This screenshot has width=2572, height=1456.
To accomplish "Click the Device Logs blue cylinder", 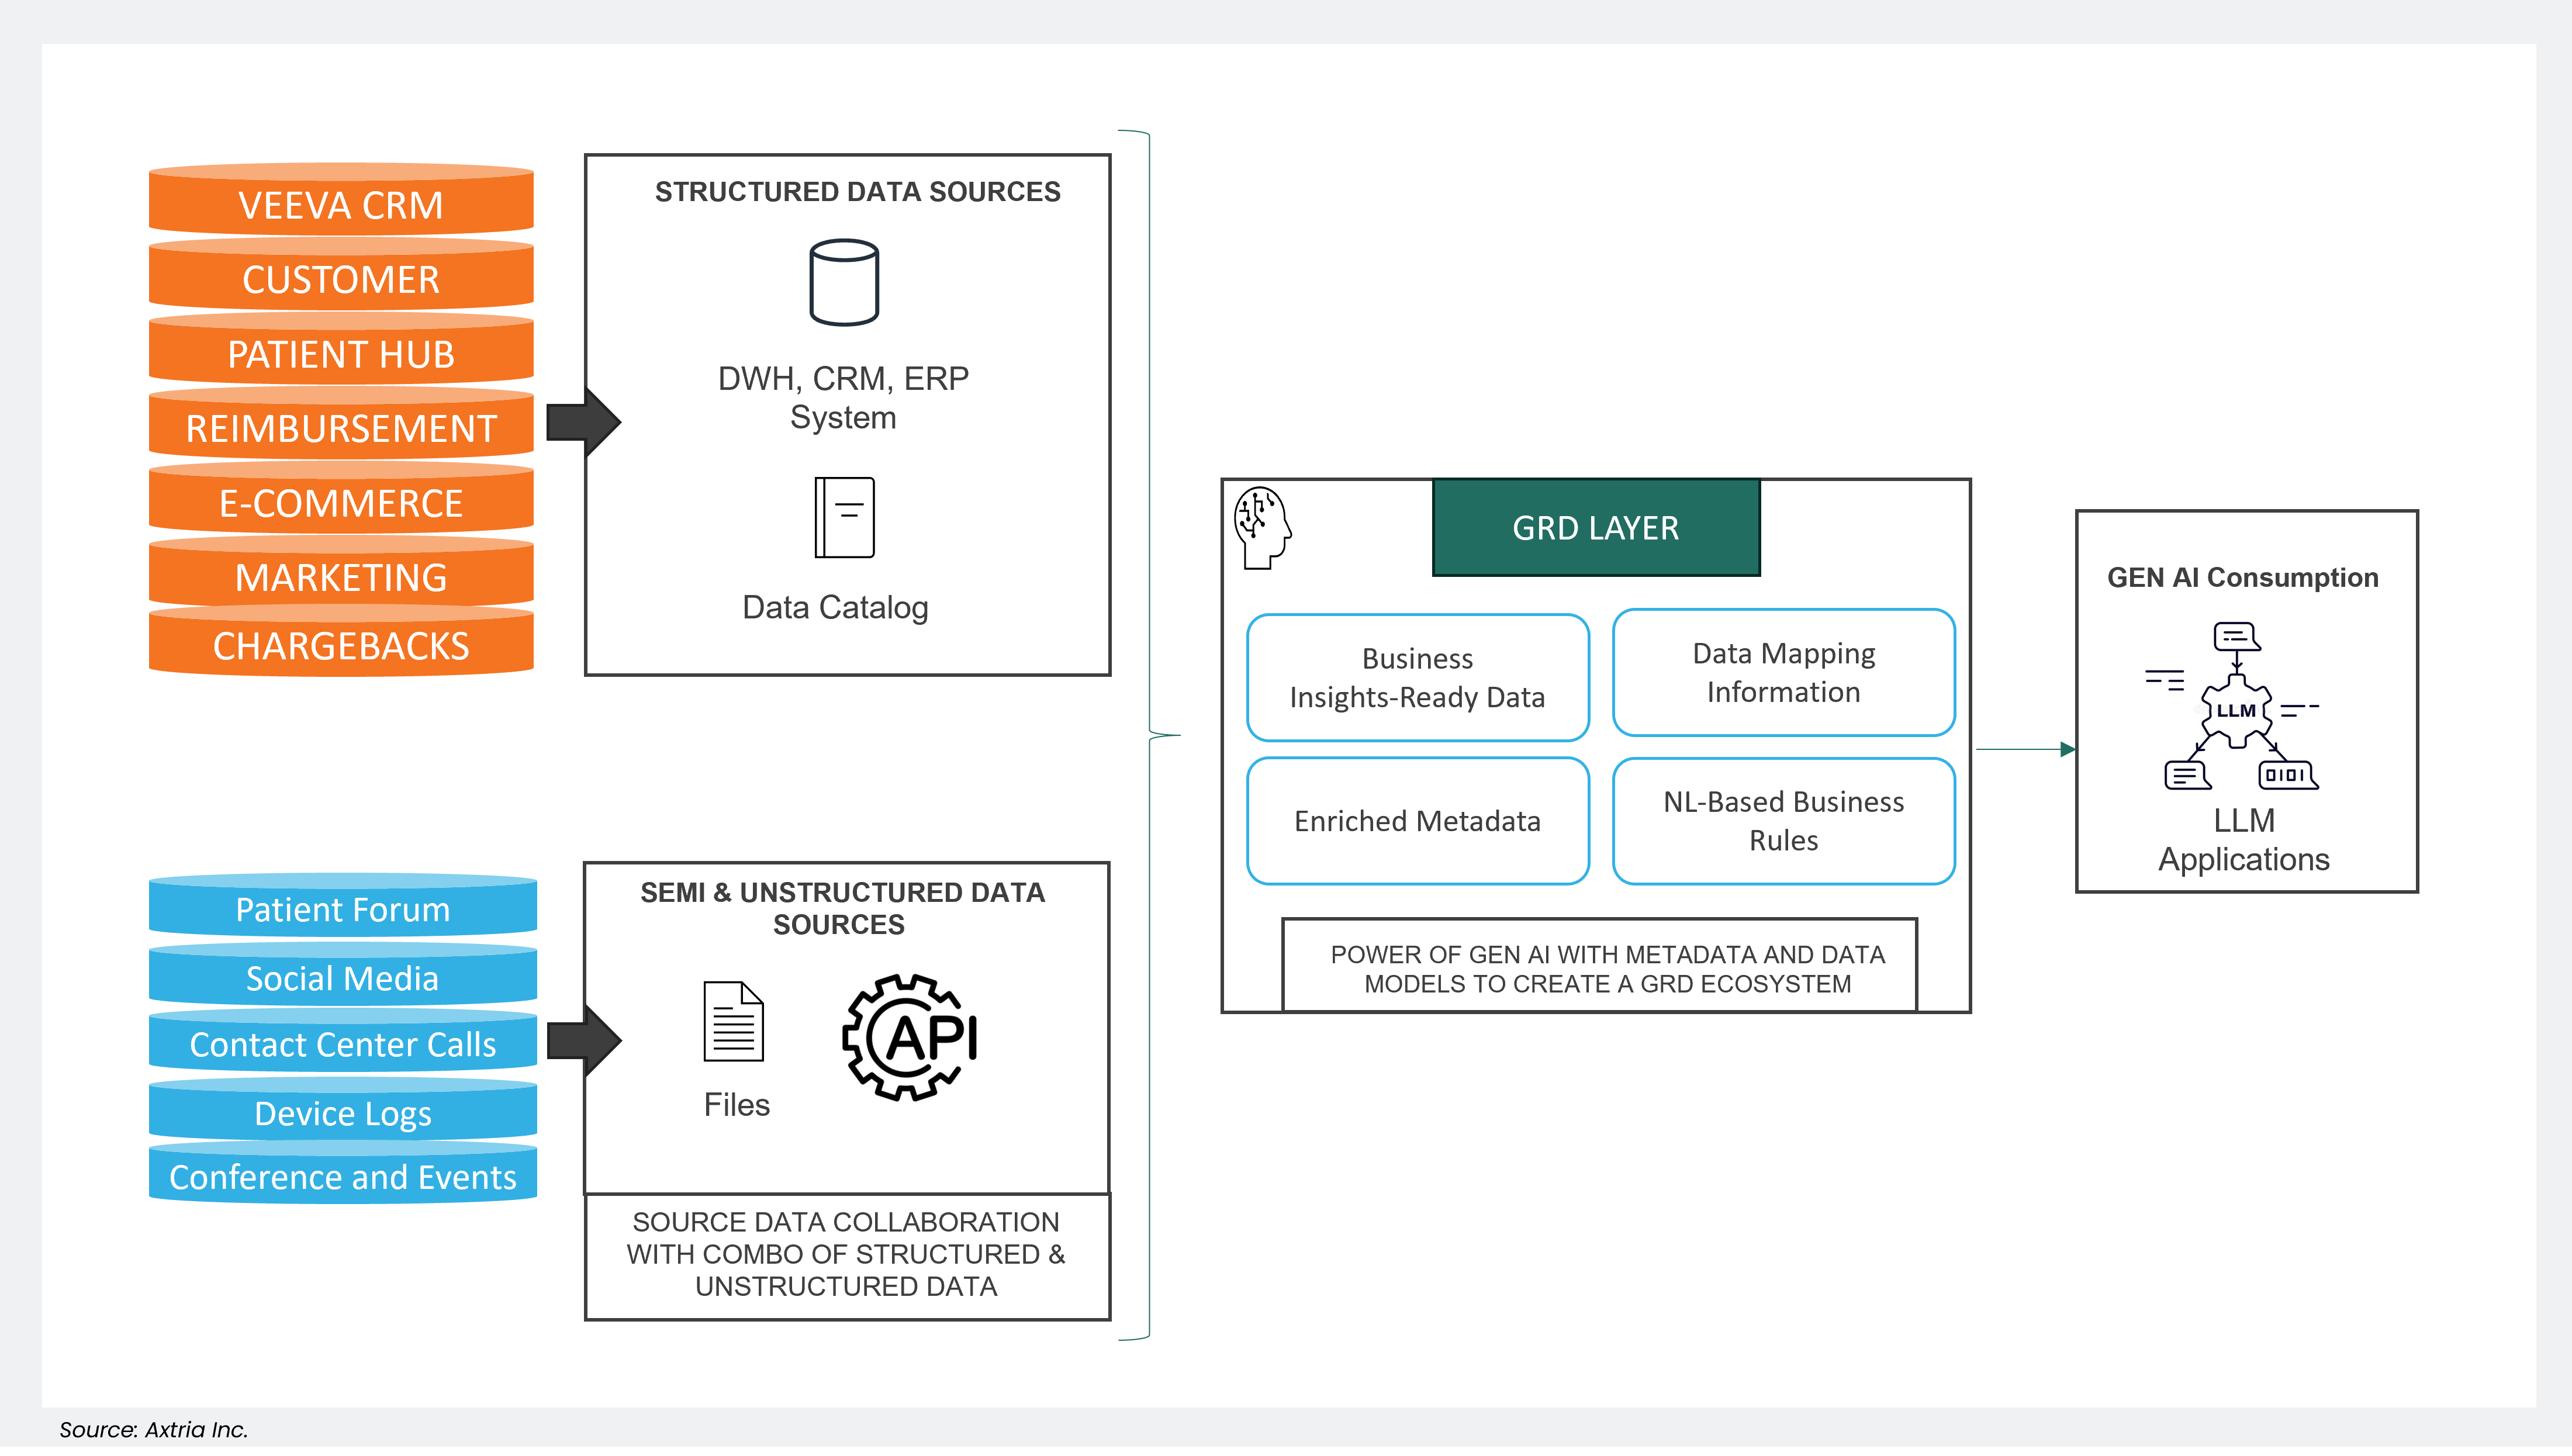I will [x=342, y=1112].
